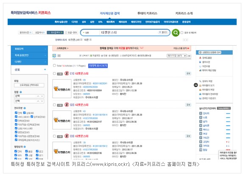Select 해외상표 in the blue nav bar
Screen dimensions: 243x176
(x=123, y=22)
